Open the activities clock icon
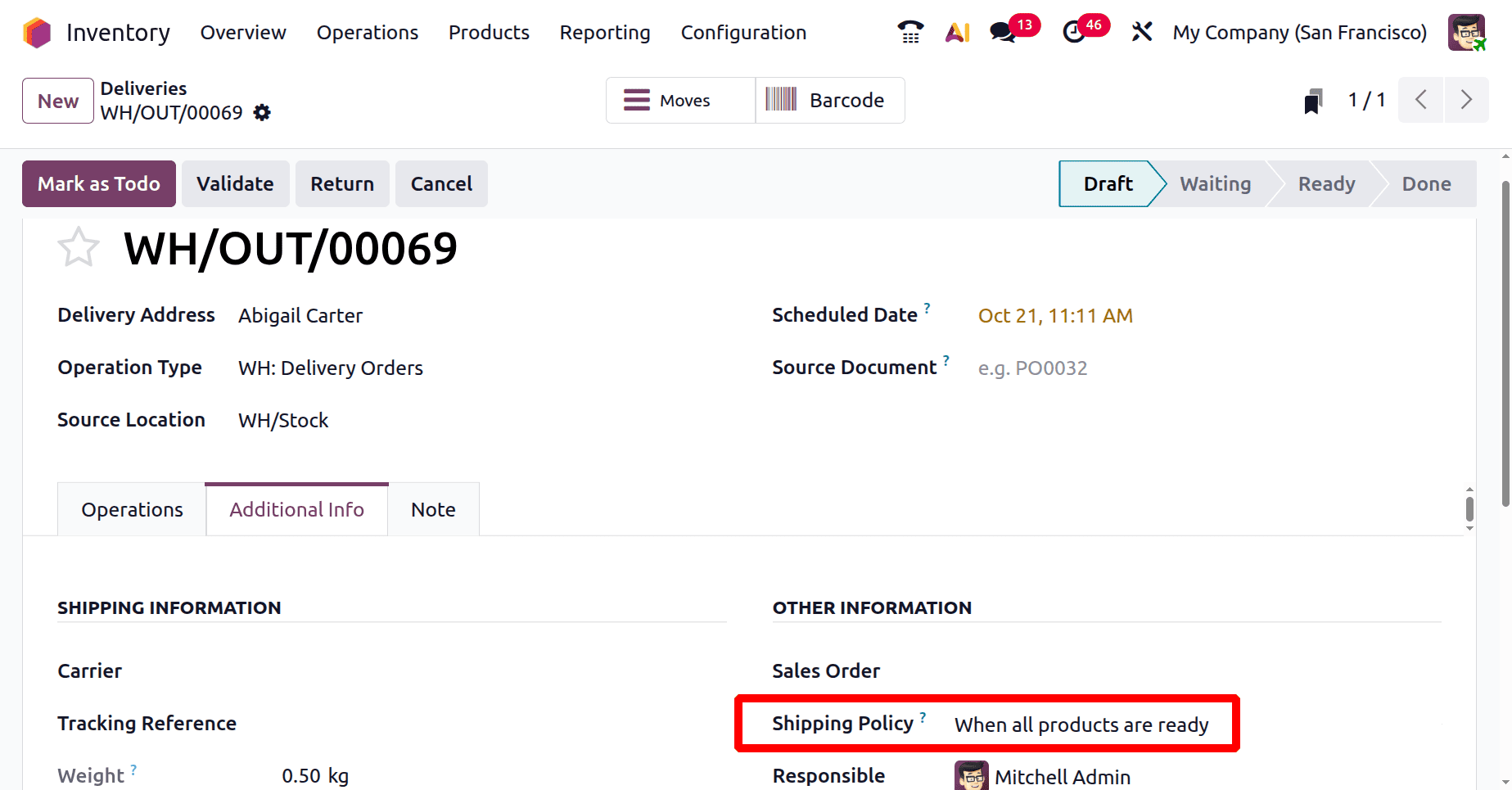 click(x=1073, y=33)
